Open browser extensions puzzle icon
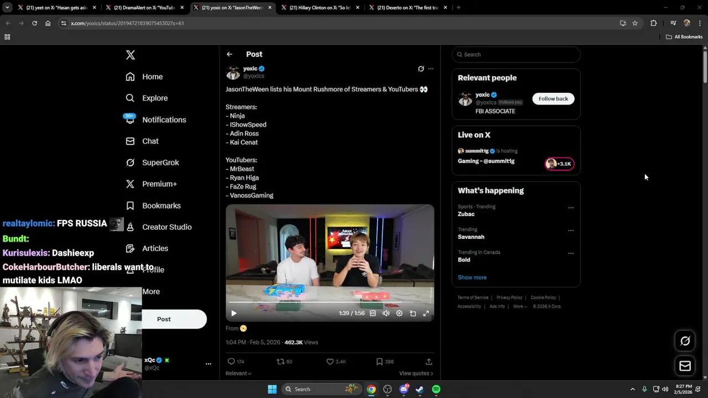This screenshot has width=708, height=398. (x=654, y=23)
